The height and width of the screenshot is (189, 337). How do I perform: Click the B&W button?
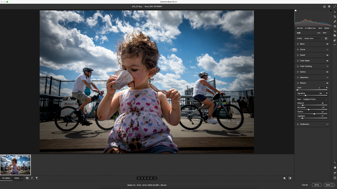click(324, 33)
